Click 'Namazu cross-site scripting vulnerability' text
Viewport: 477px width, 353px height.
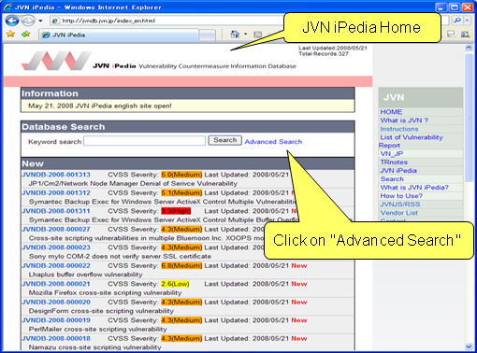pyautogui.click(x=95, y=347)
